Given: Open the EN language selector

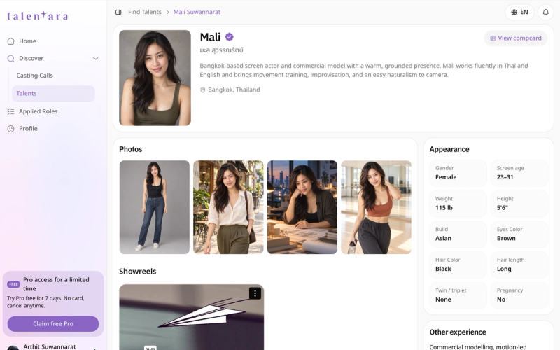Looking at the screenshot, I should click(x=519, y=12).
